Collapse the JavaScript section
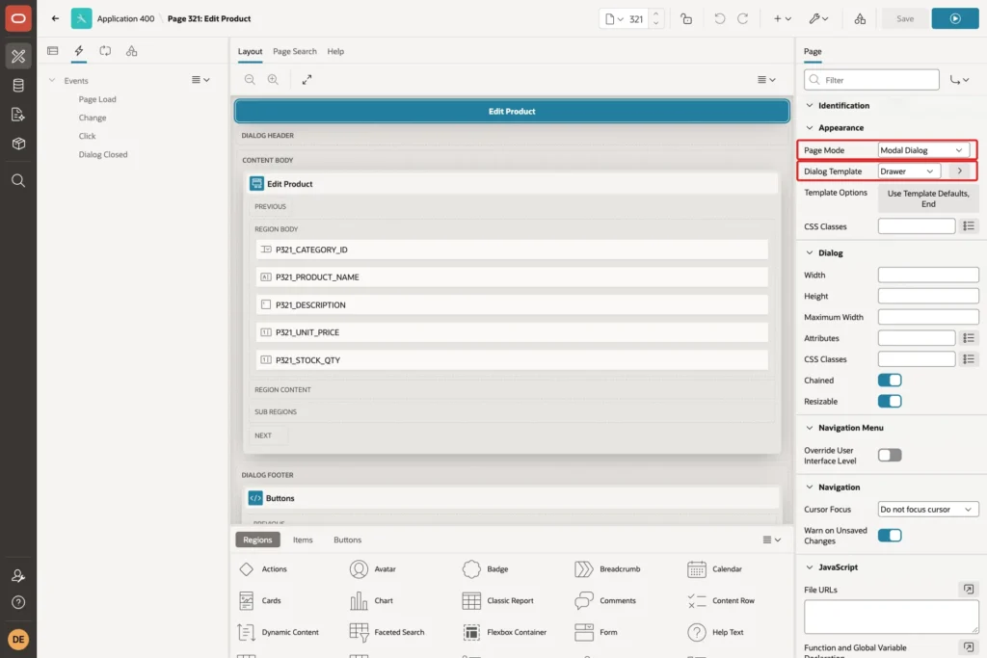This screenshot has height=658, width=987. tap(810, 566)
